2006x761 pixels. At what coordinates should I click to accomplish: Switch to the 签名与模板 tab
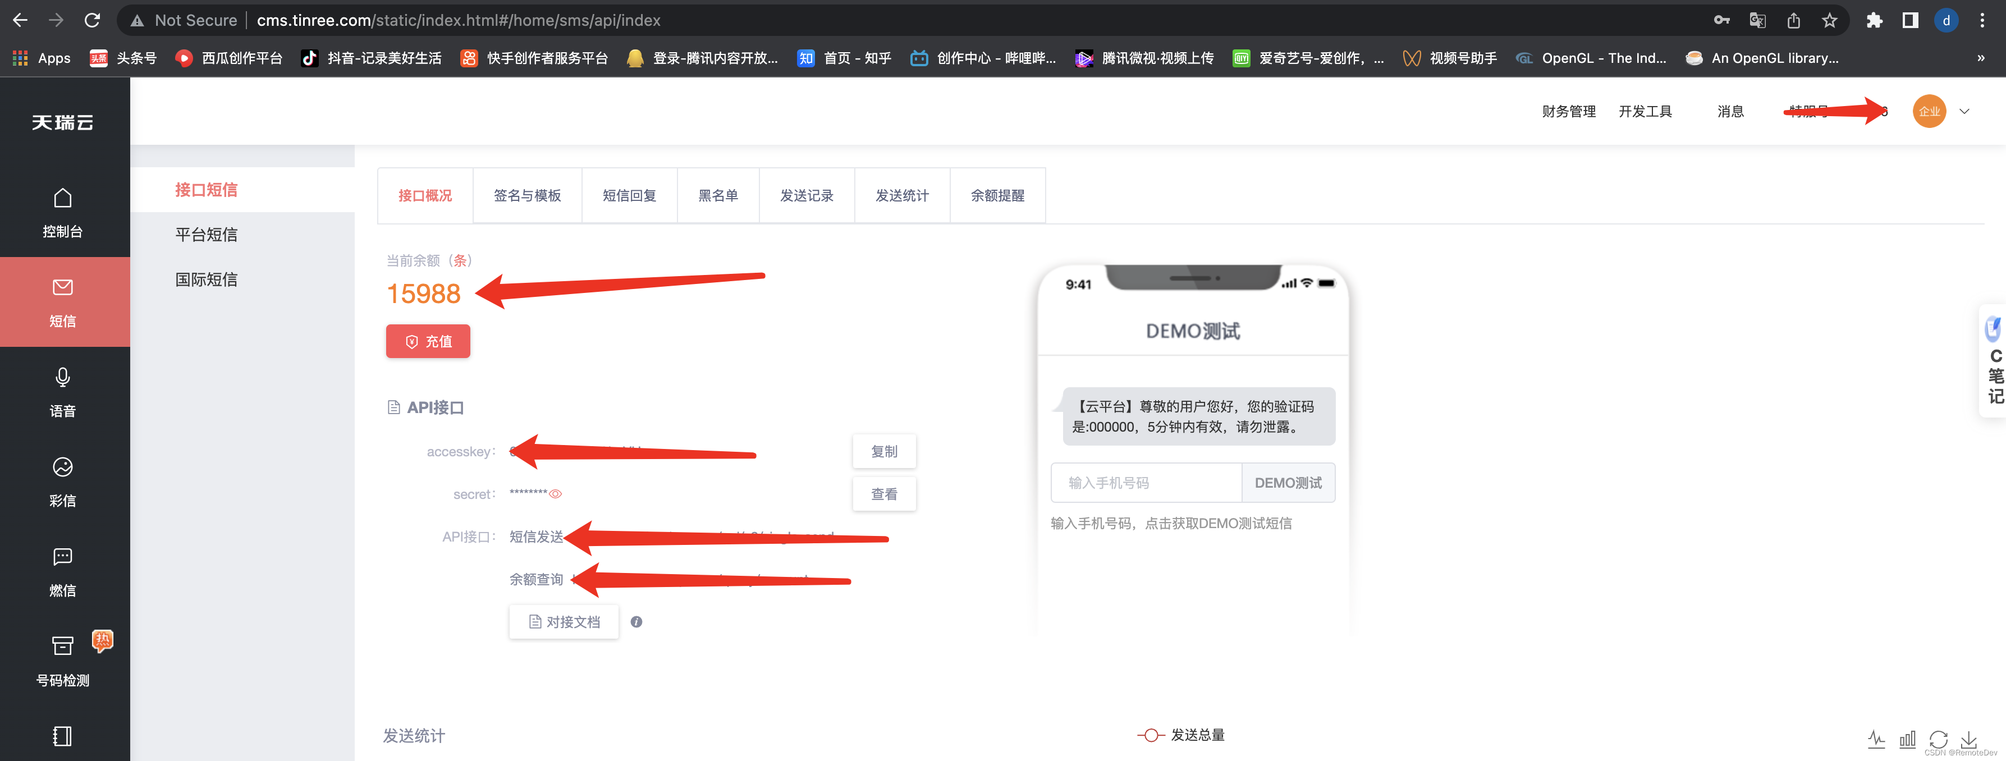[527, 195]
